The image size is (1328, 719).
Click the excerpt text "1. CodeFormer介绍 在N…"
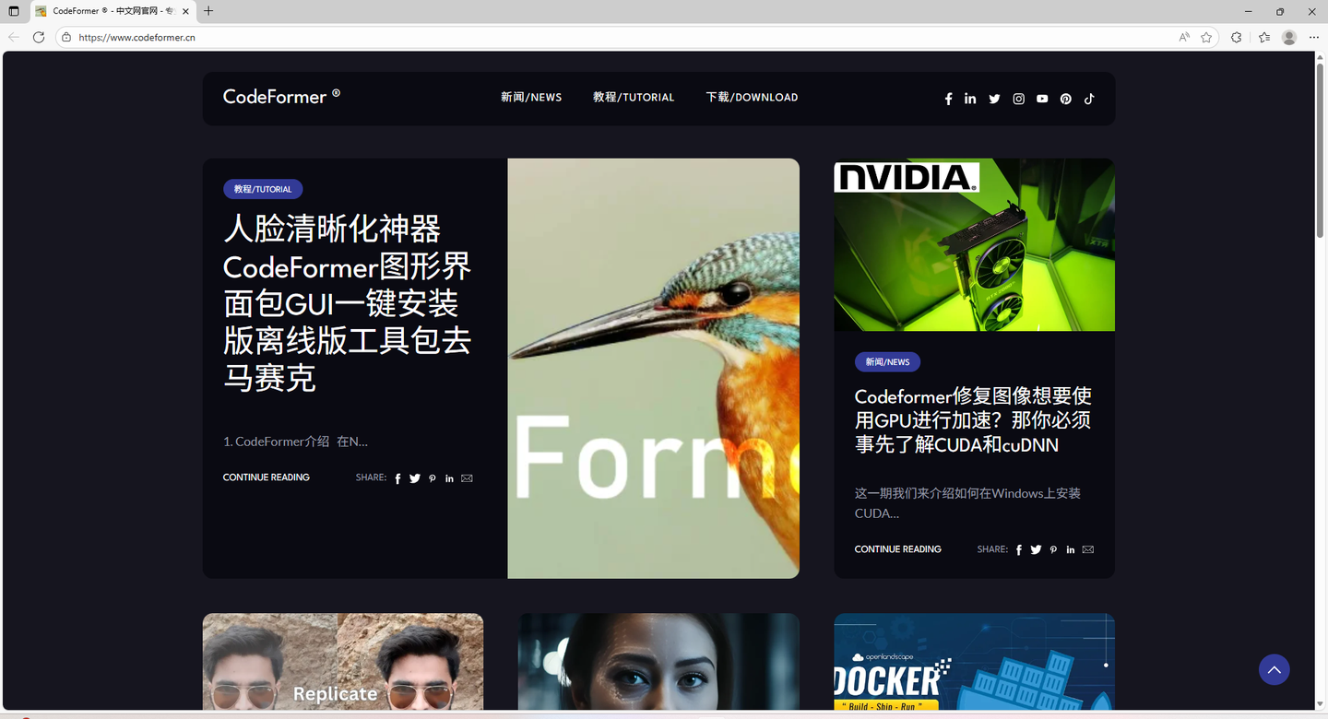tap(295, 442)
